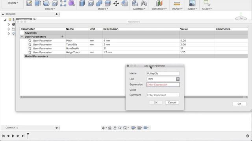The width and height of the screenshot is (252, 141).
Task: Click the Create Sketch tool icon
Action: tap(29, 3)
